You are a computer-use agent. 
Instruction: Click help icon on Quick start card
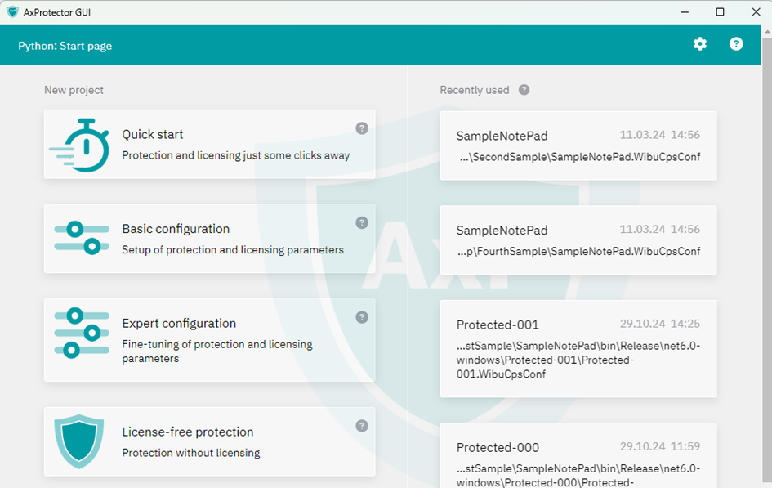point(362,128)
